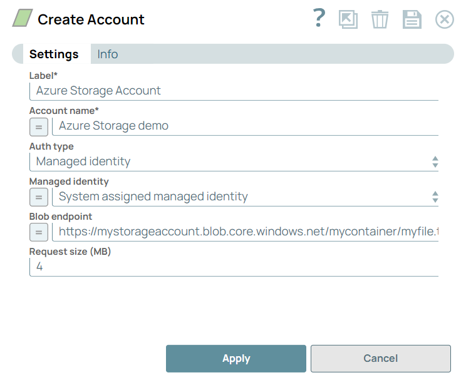Toggle the Blob endpoint expression button
This screenshot has width=461, height=385.
[38, 232]
